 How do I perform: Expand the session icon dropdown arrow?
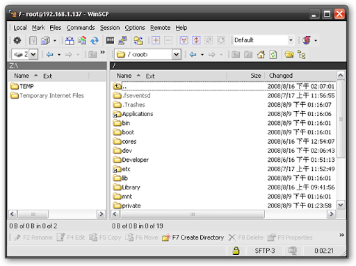[316, 40]
